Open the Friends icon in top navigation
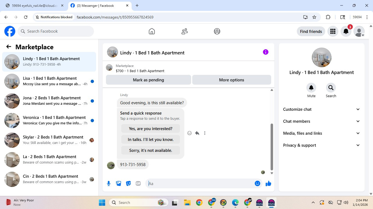The width and height of the screenshot is (373, 209). pos(185,31)
